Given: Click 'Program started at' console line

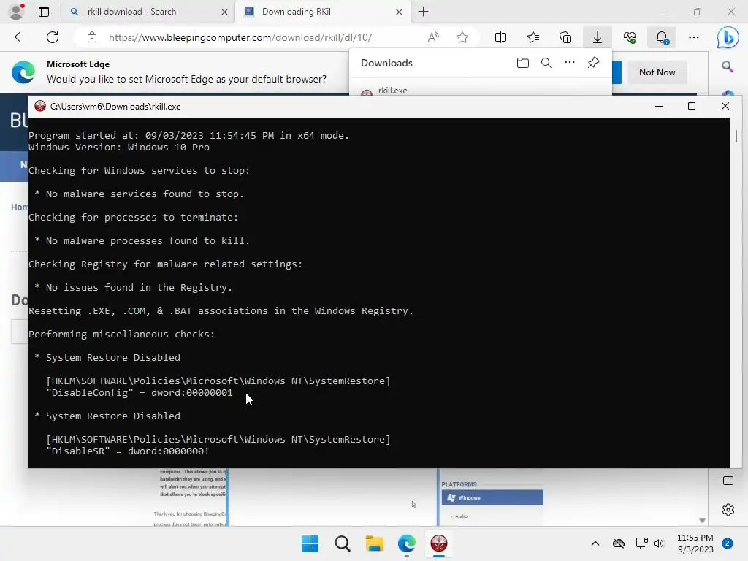Looking at the screenshot, I should (188, 135).
